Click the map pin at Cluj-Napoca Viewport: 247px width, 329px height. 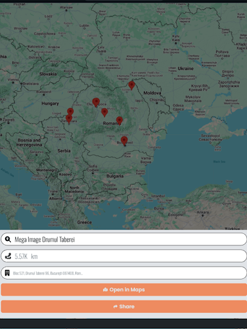click(96, 102)
